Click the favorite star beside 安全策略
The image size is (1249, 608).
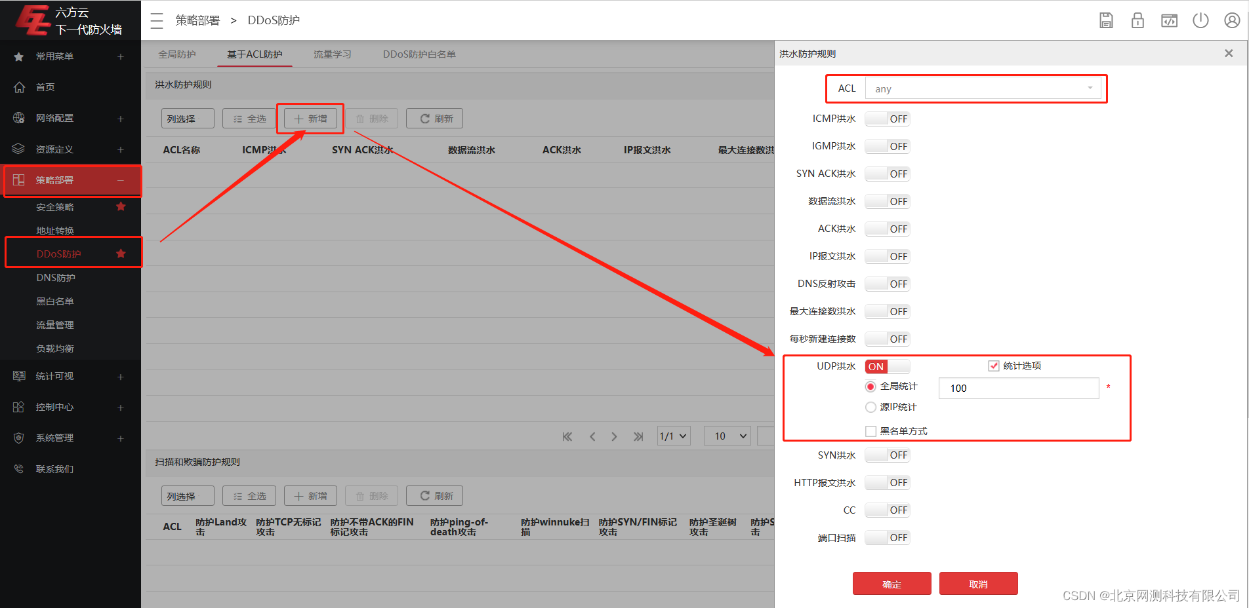point(121,206)
